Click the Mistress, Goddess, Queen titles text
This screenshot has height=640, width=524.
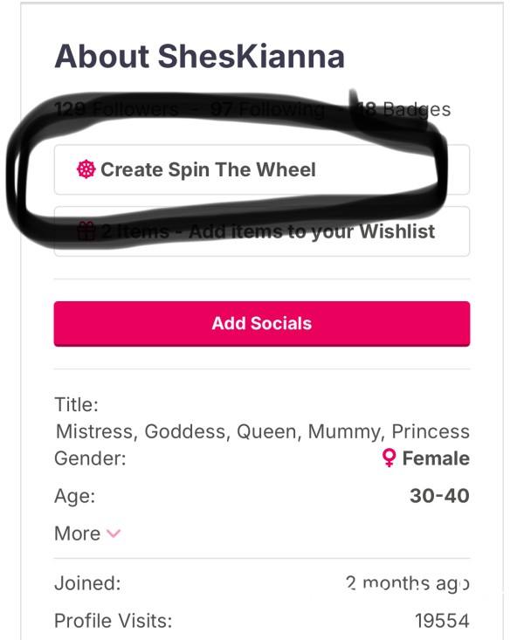point(262,431)
